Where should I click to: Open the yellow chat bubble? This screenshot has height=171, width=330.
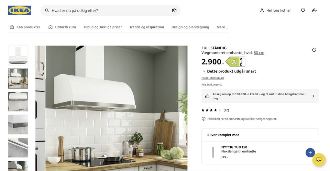[x=319, y=160]
